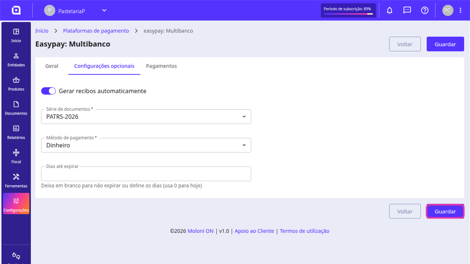Open the Moloni ON footer link
This screenshot has width=470, height=264.
[200, 231]
